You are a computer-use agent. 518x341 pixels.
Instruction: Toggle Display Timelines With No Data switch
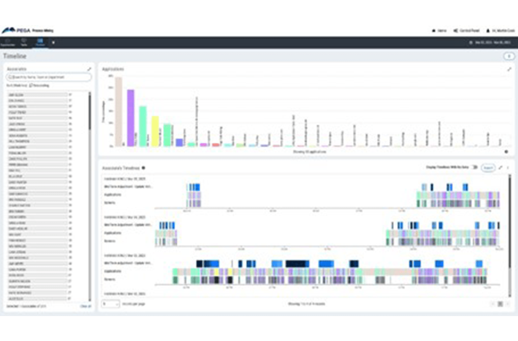click(x=474, y=167)
